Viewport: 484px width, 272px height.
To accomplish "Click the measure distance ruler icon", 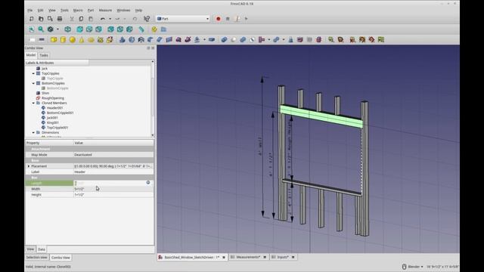I will point(141,29).
